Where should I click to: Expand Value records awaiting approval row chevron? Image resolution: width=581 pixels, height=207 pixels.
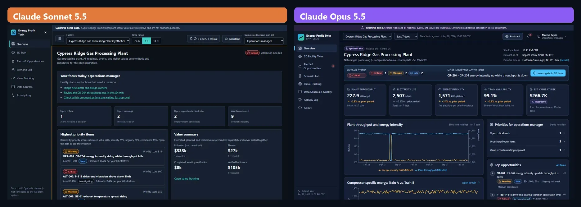(x=564, y=150)
